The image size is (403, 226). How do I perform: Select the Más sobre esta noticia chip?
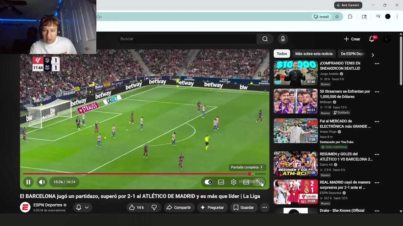click(x=314, y=54)
